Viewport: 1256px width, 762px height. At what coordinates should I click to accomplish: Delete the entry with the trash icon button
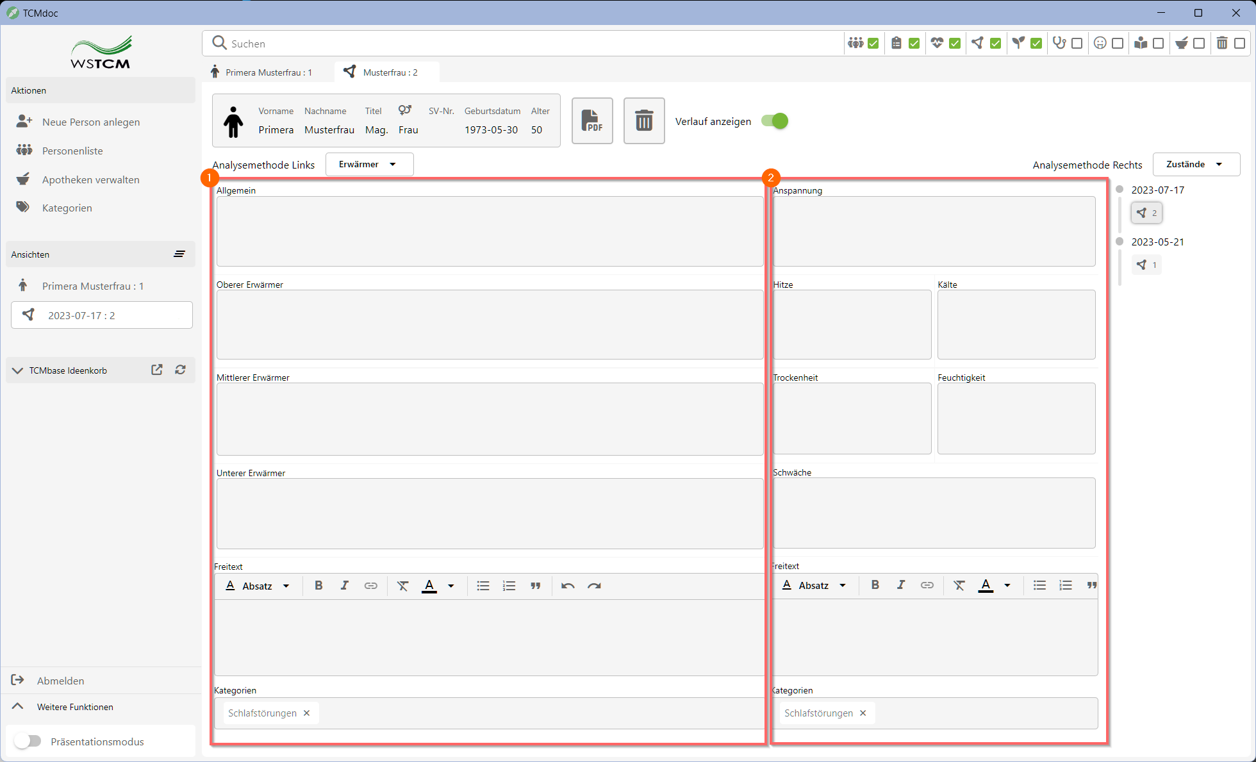[x=643, y=120]
